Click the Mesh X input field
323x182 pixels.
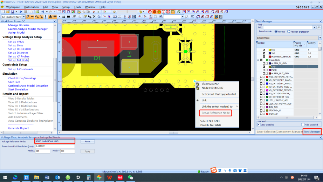pos(42,151)
